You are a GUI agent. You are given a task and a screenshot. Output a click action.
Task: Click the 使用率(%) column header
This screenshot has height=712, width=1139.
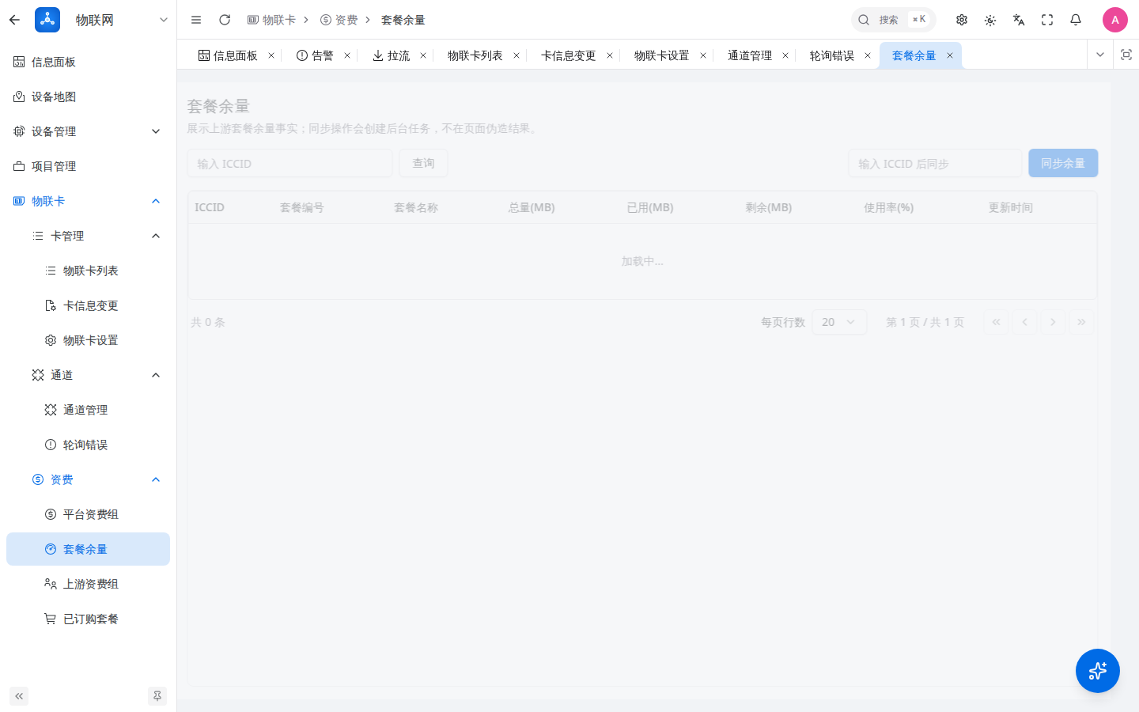pyautogui.click(x=888, y=207)
